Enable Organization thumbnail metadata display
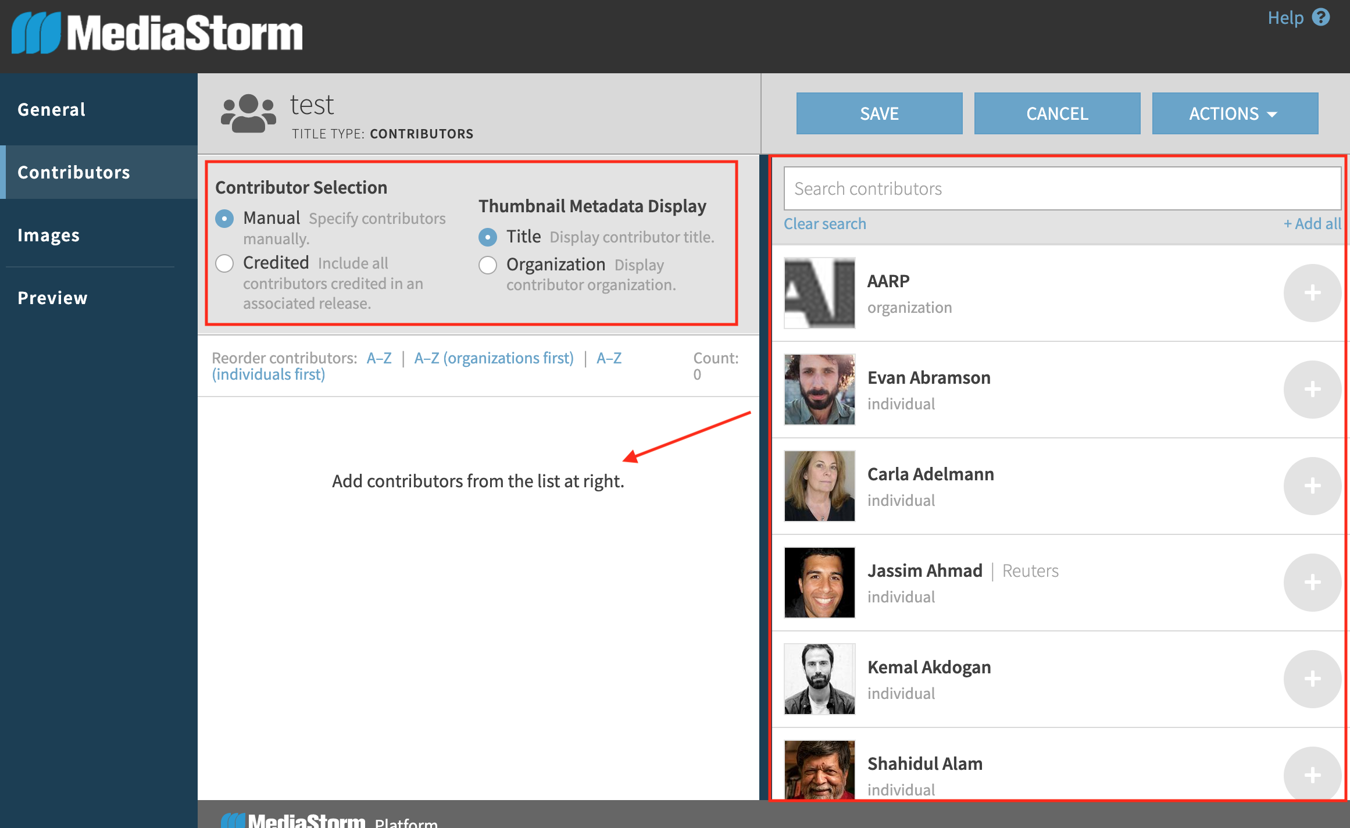The image size is (1350, 828). click(487, 265)
